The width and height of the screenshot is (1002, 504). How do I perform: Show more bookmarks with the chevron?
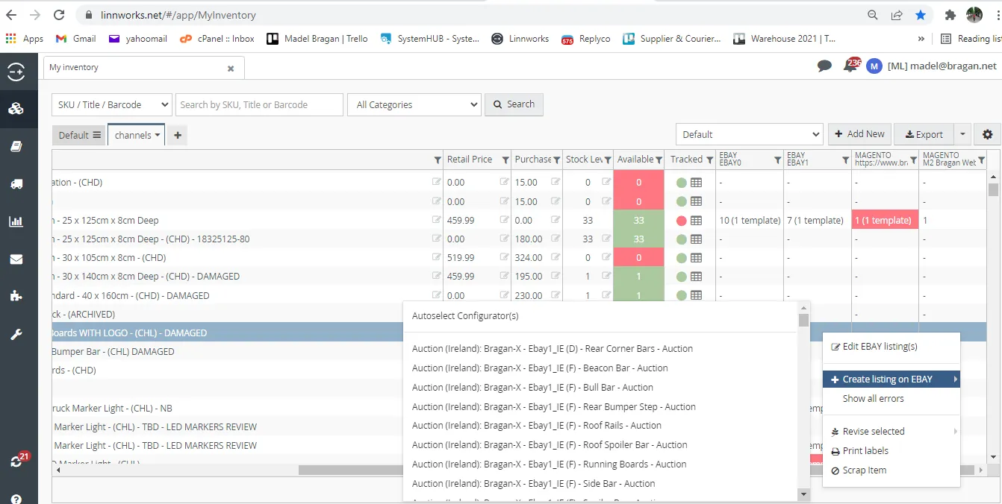(x=921, y=39)
